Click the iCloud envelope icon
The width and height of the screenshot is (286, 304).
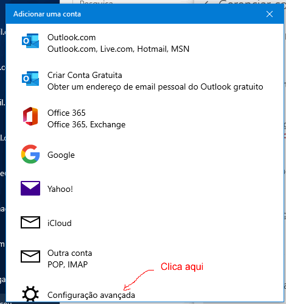(x=30, y=222)
